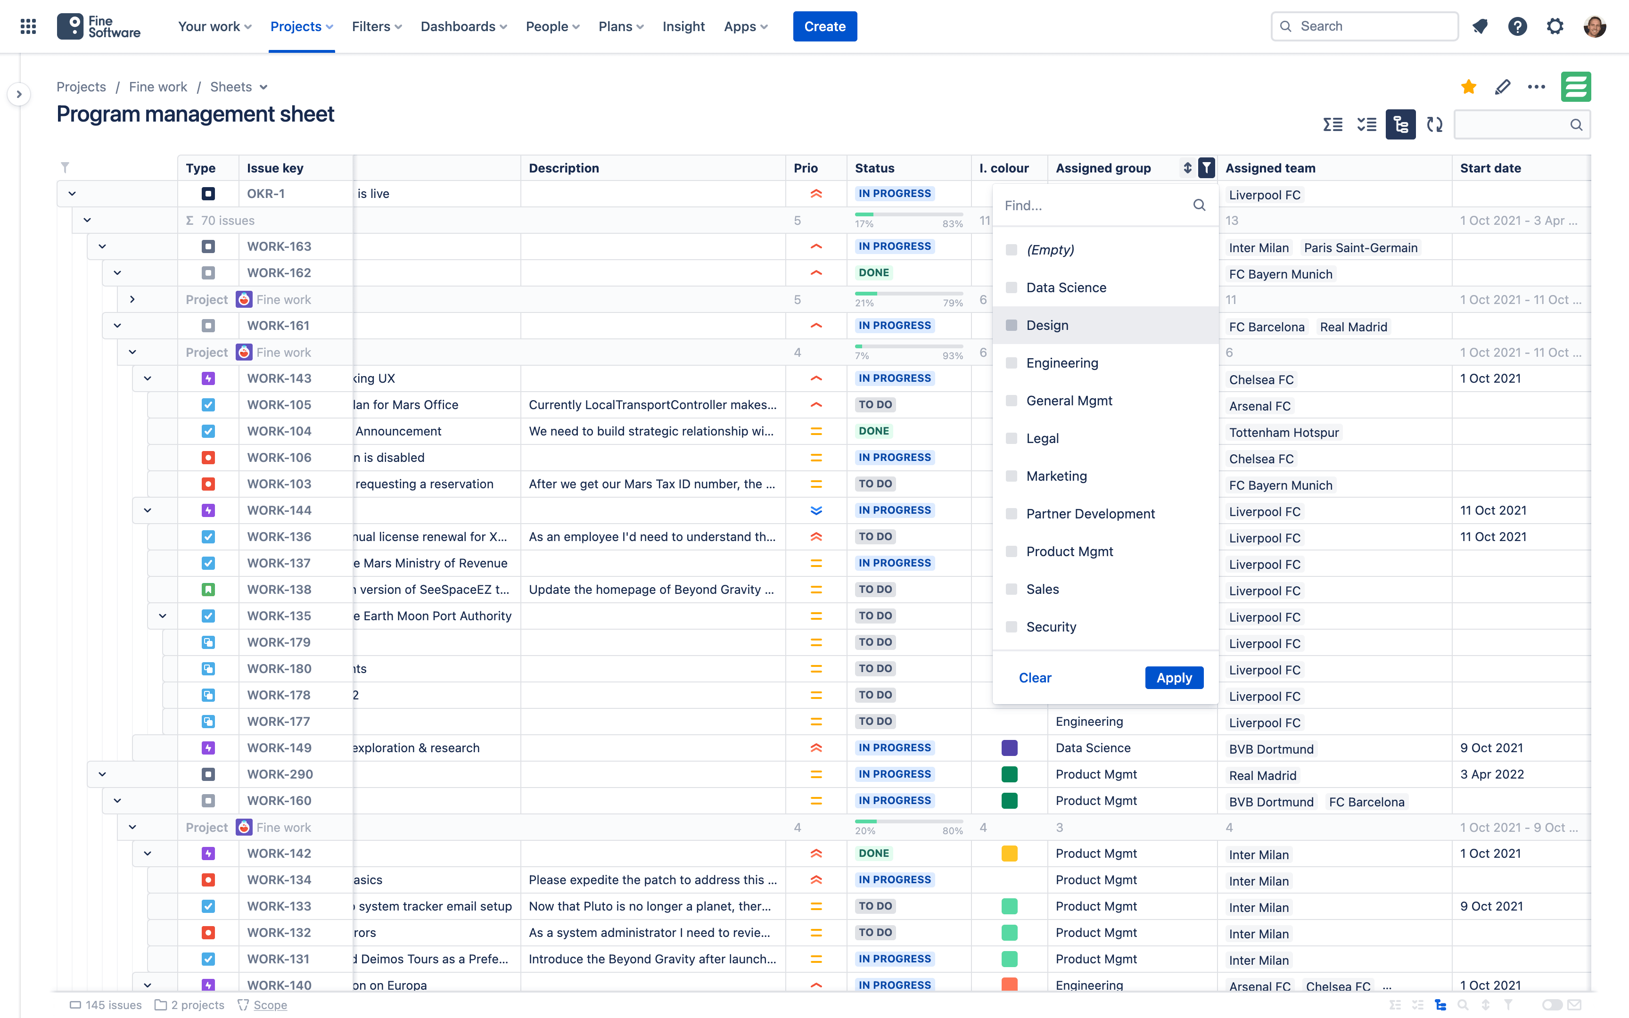1629x1018 pixels.
Task: Check the Design filter option
Action: [1011, 325]
